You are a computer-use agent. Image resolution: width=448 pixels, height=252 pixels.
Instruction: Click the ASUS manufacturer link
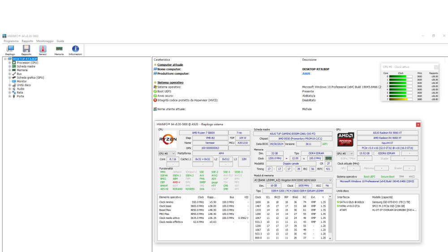pyautogui.click(x=306, y=74)
